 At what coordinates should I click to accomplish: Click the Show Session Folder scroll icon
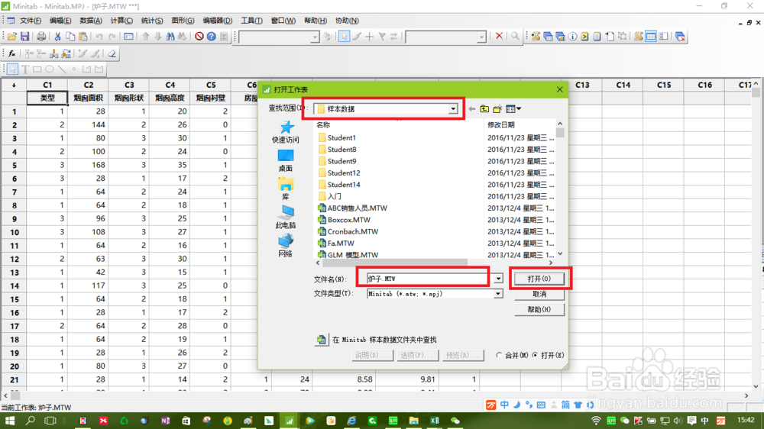click(x=536, y=37)
